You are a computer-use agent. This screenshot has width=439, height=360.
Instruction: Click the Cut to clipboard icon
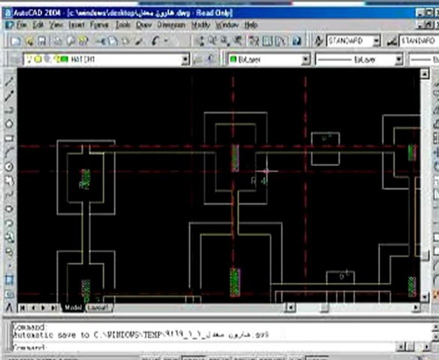coord(100,41)
